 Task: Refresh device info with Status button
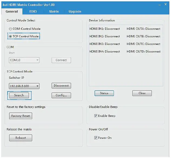pyautogui.click(x=104, y=93)
